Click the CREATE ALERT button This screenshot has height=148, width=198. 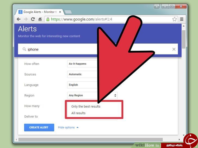pyautogui.click(x=39, y=127)
